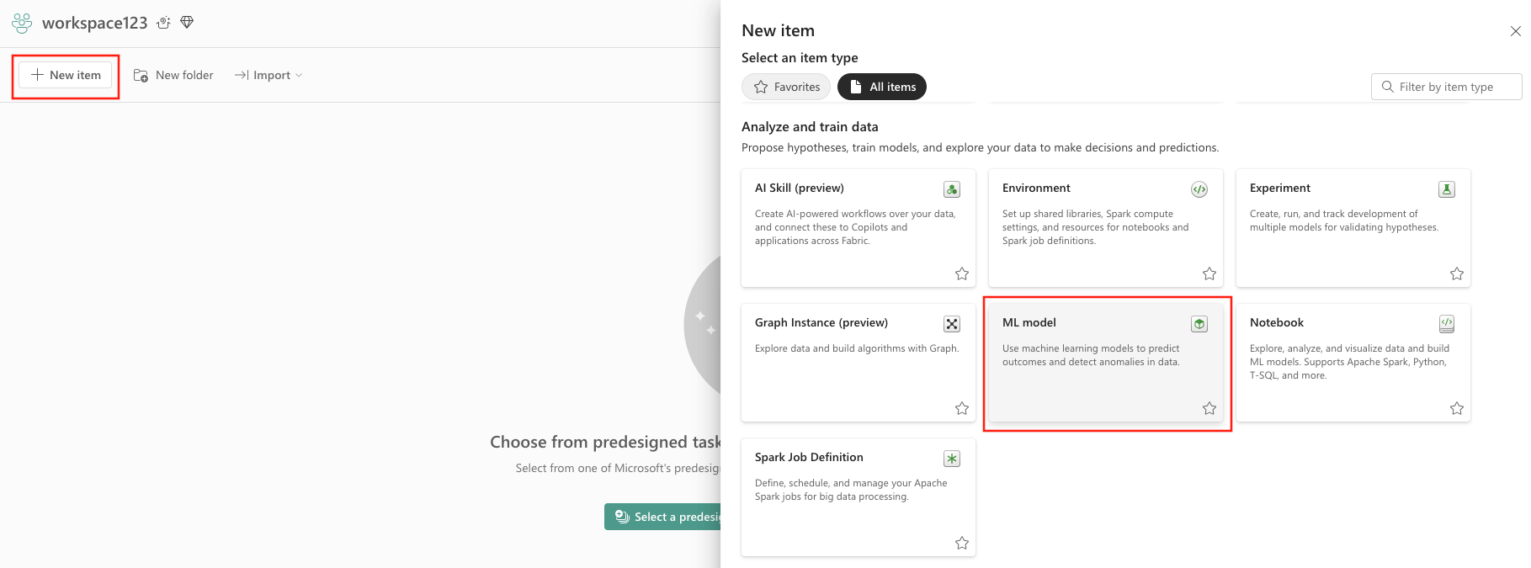Screen dimensions: 1531x568
Task: Click the AI Skill (preview) card icon
Action: (952, 189)
